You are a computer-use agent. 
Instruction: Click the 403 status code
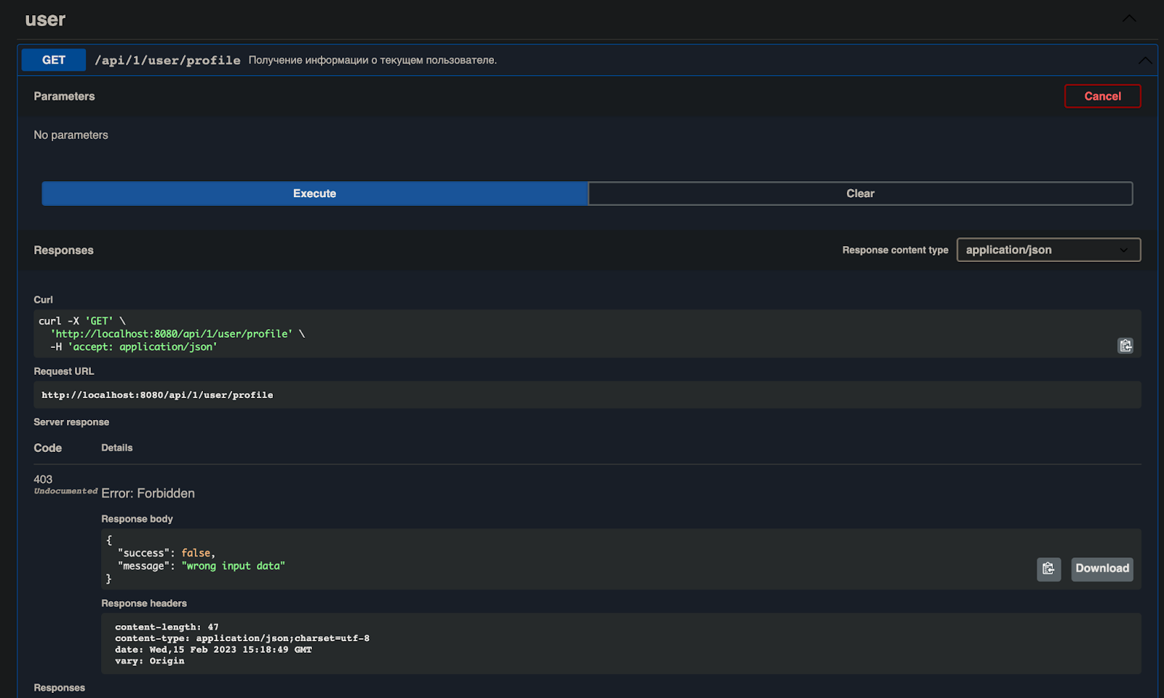[43, 479]
